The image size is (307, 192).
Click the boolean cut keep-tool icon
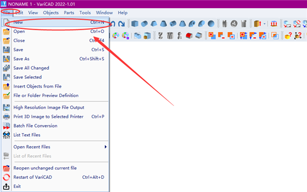(231, 36)
